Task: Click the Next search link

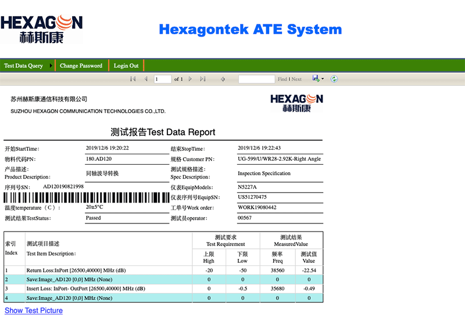Action: (296, 79)
